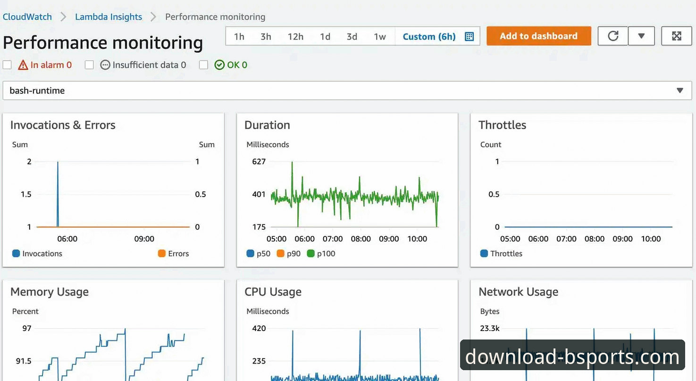Click the Errors orange legend swatch

pos(162,254)
